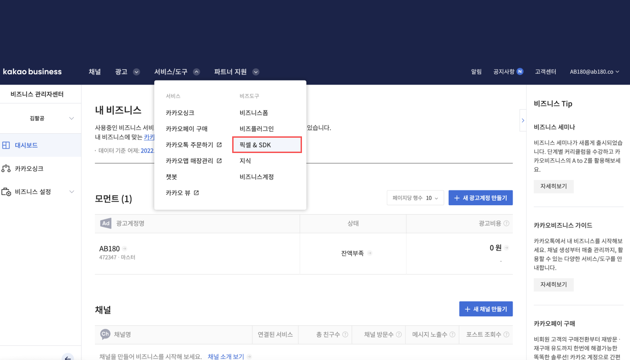Click the external link icon beside 카카오 뷰

click(x=196, y=193)
